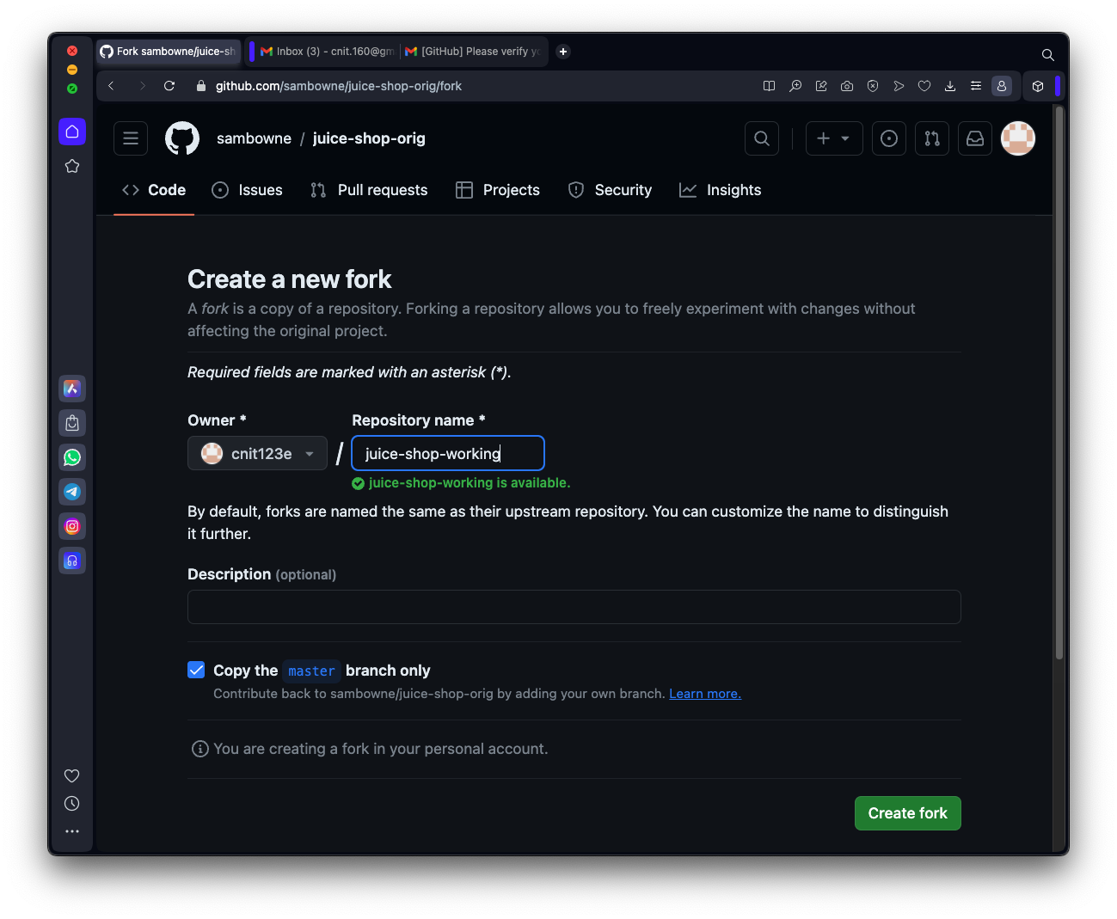Switch to the Security tab
1117x919 pixels.
pyautogui.click(x=611, y=190)
